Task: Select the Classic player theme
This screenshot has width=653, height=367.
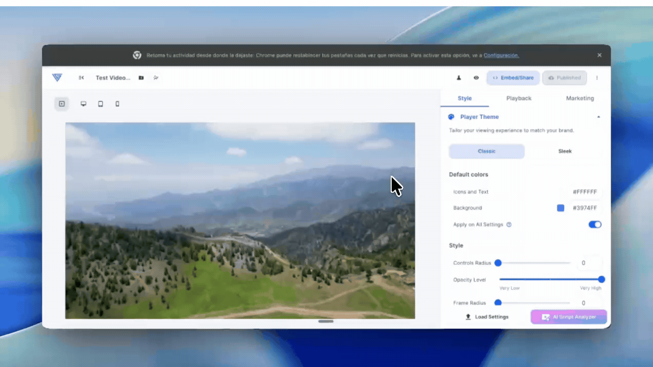Action: [x=487, y=151]
